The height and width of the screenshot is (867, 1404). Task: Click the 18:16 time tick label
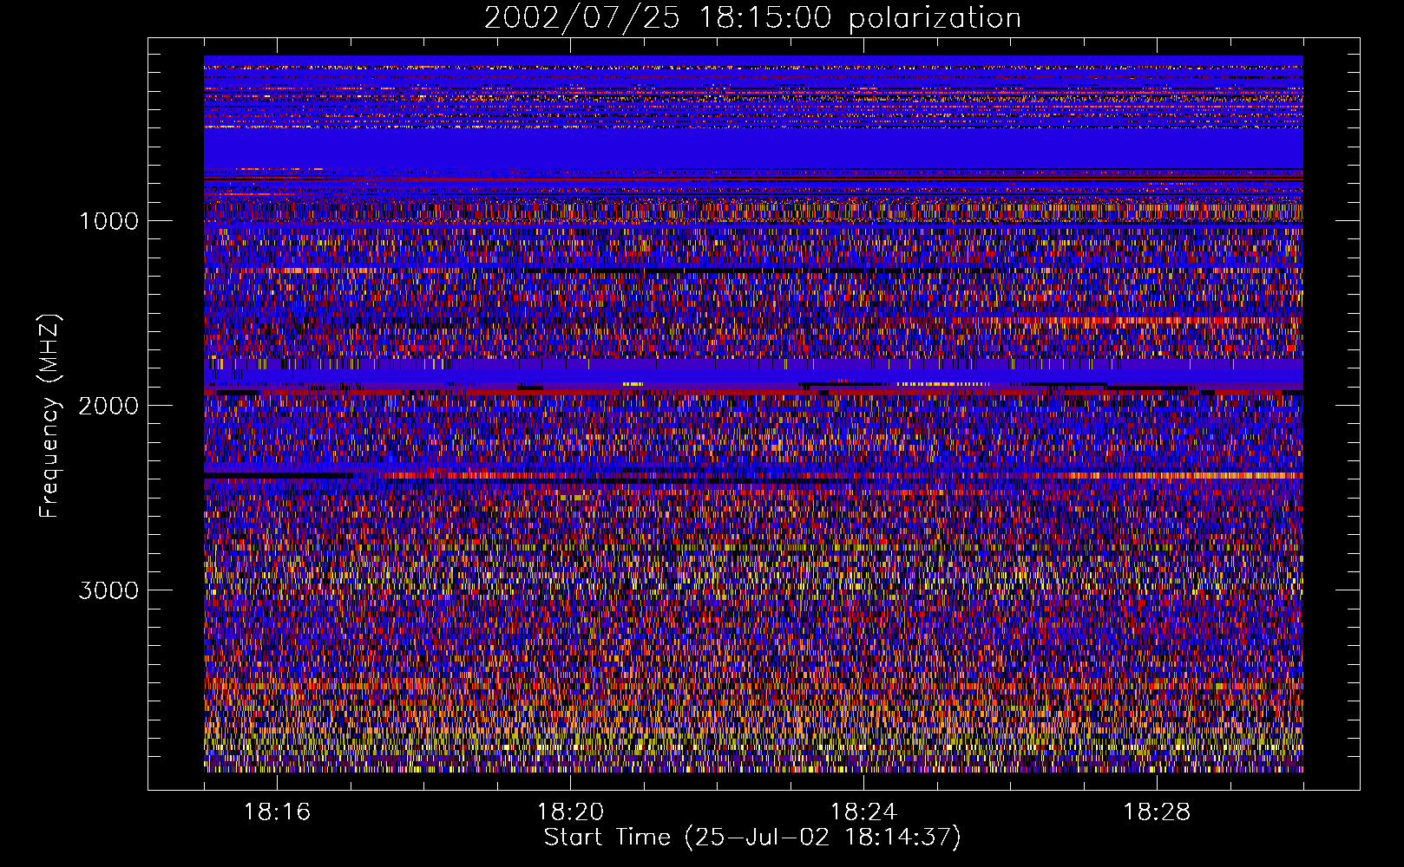pyautogui.click(x=277, y=812)
